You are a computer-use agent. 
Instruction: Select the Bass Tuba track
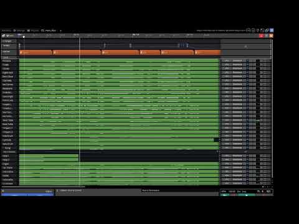point(10,124)
